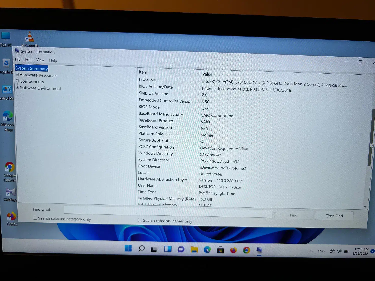Focus the Find what text field

(168, 212)
